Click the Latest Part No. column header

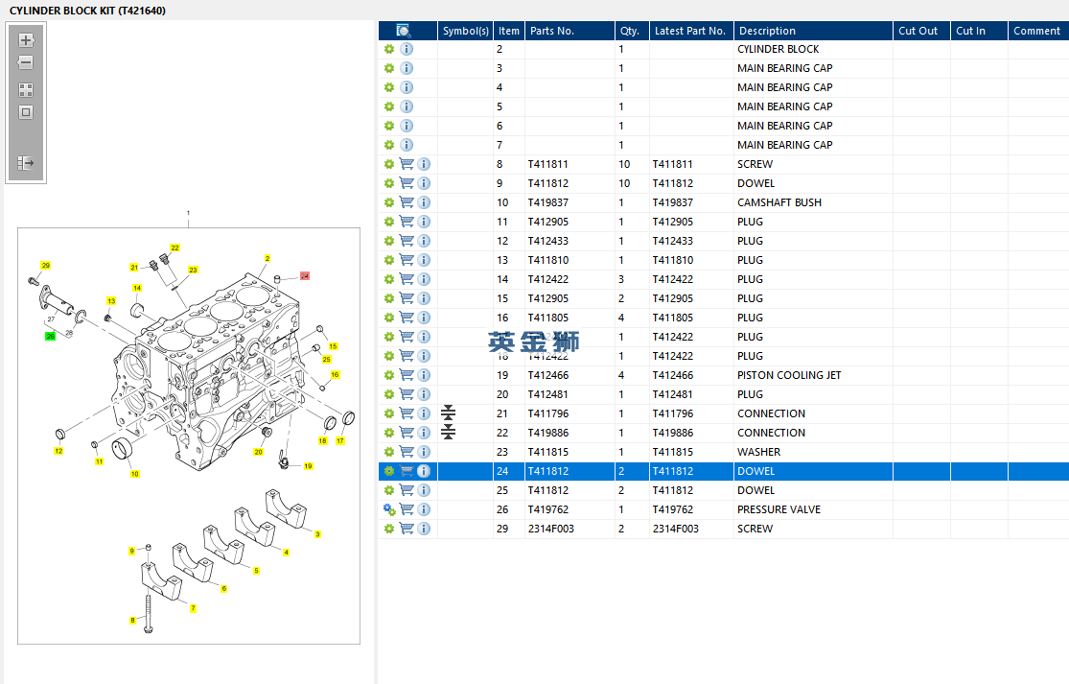689,31
